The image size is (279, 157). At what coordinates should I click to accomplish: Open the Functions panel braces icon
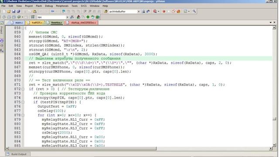(2, 45)
